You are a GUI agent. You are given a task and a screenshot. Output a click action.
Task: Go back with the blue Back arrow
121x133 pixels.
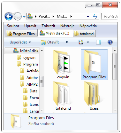tap(9, 16)
